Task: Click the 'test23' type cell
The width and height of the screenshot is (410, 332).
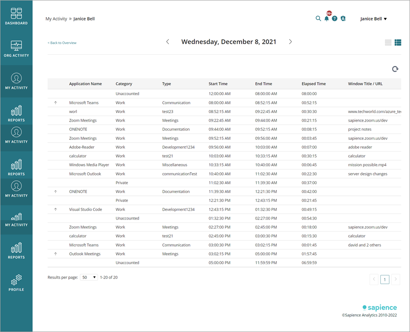Action: coord(168,112)
